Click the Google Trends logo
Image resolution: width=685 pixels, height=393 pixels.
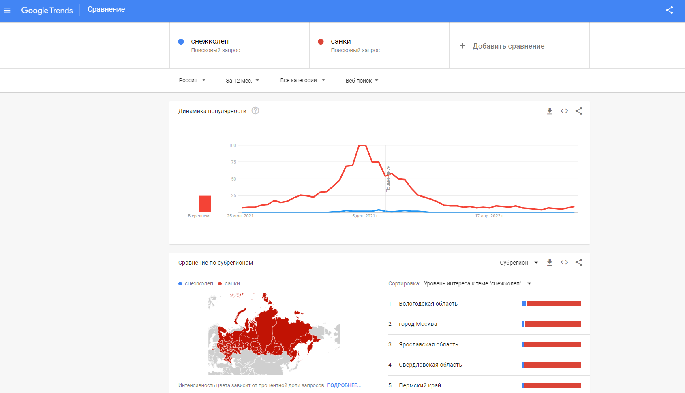47,10
